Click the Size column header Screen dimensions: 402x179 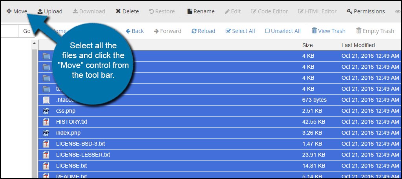tap(307, 45)
